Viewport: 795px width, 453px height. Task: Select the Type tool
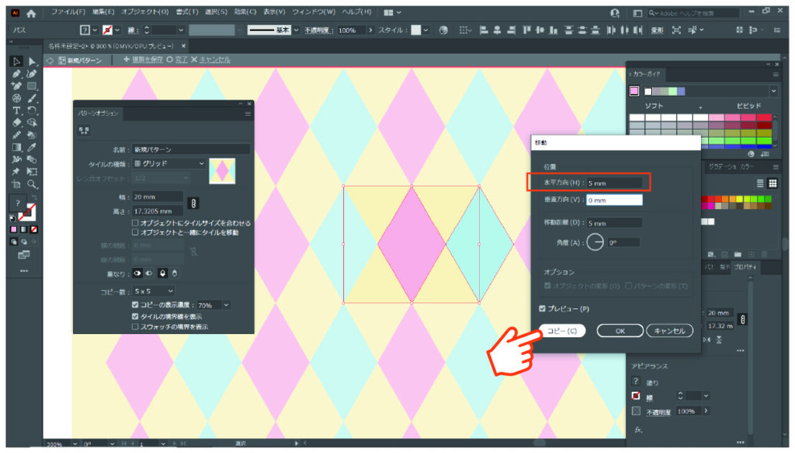pos(16,110)
